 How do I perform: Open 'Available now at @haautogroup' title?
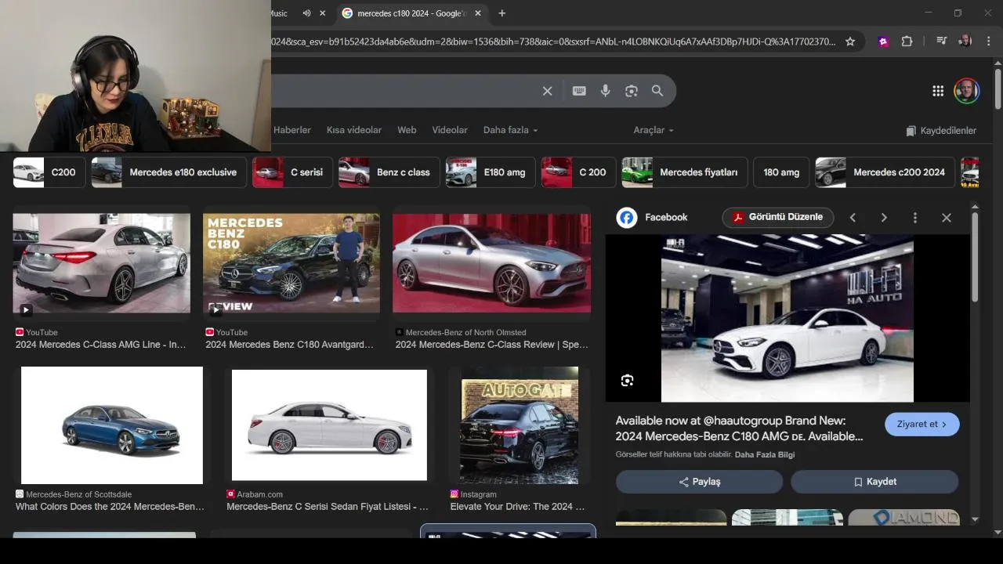click(739, 428)
